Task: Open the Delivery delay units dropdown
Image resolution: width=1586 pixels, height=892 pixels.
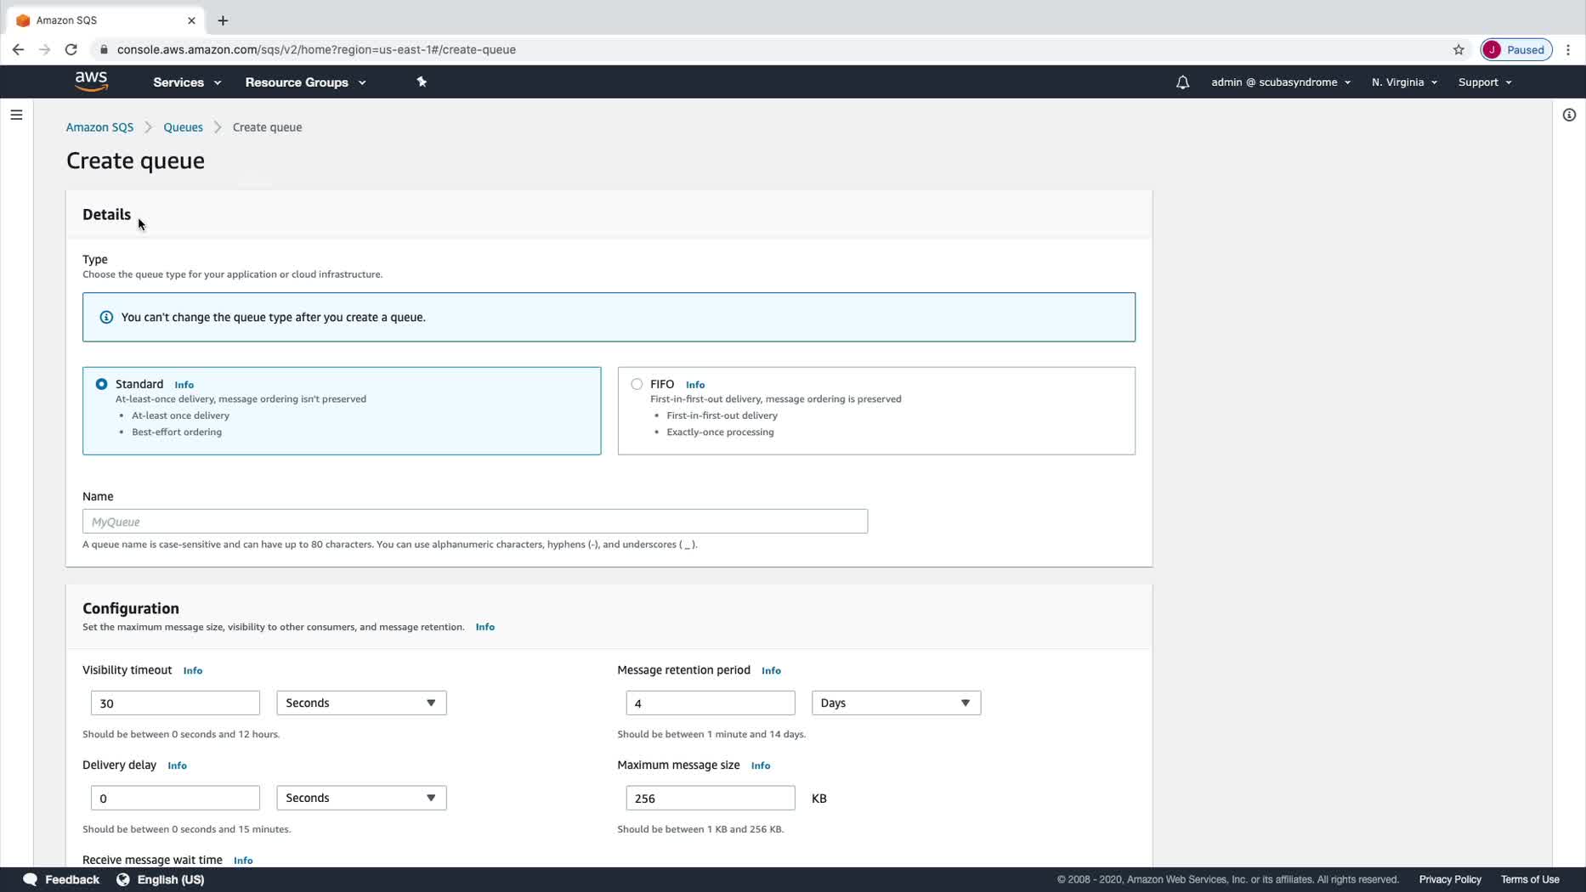Action: (x=361, y=798)
